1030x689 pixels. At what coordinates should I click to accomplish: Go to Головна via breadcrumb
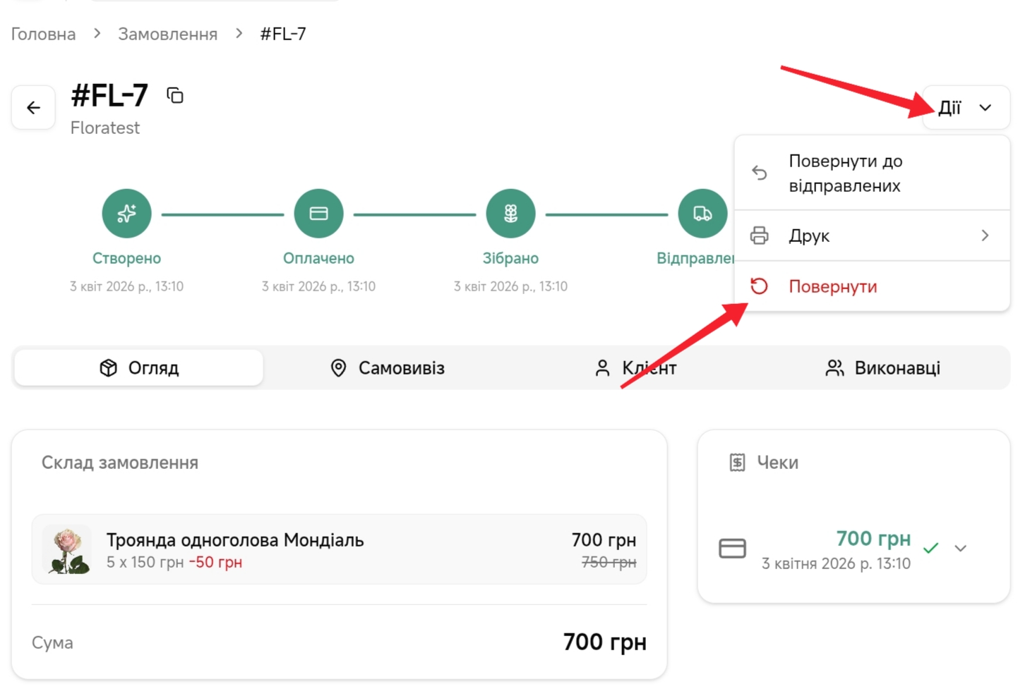(43, 34)
